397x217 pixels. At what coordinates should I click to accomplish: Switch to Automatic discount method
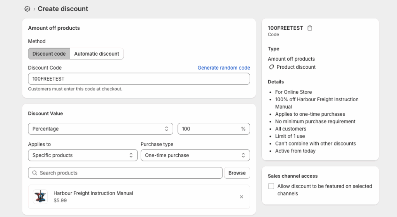tap(97, 54)
